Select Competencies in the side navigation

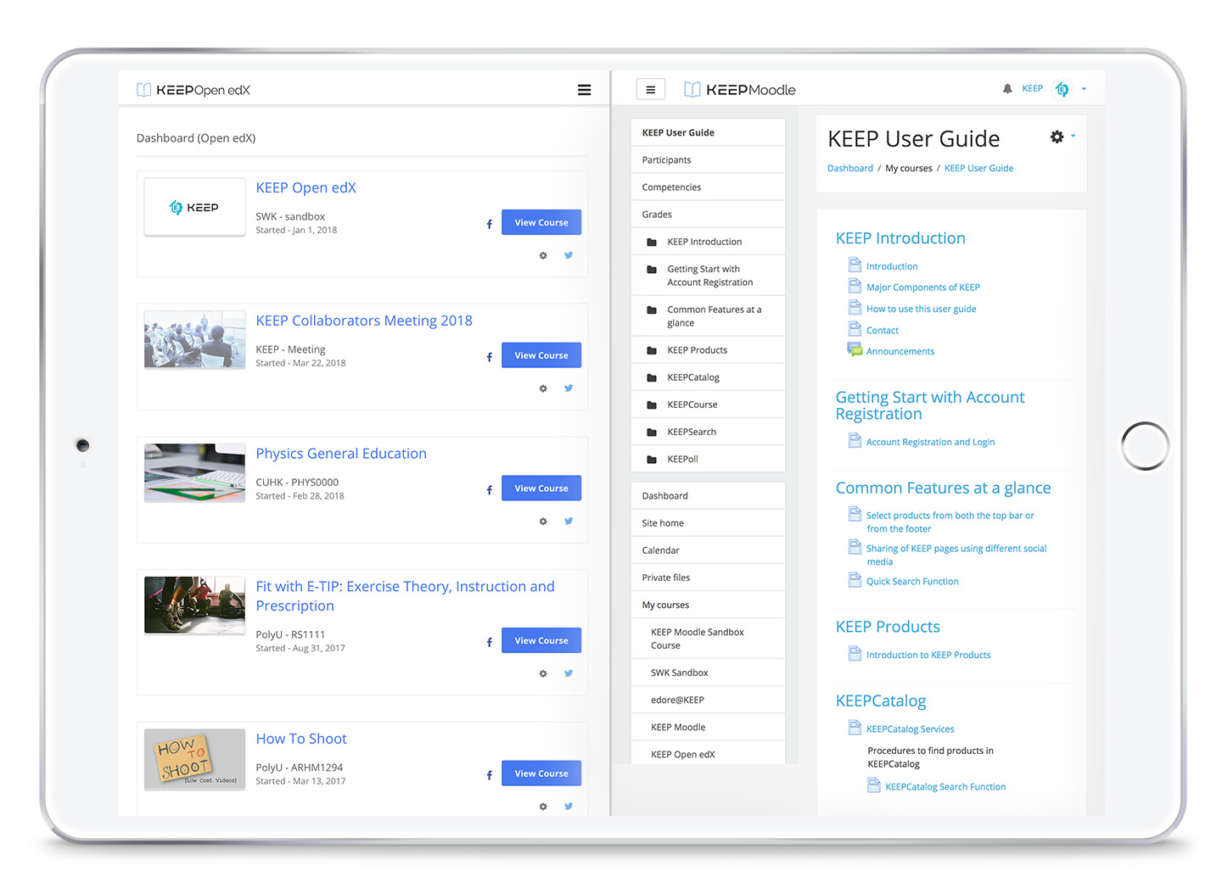tap(708, 187)
